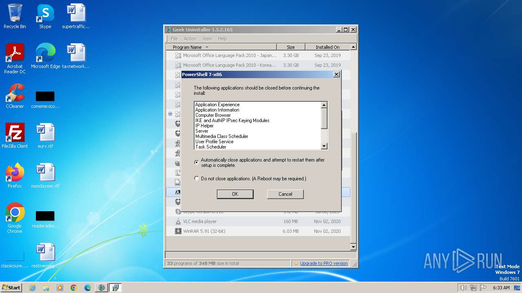Select IKE and AuthIP IPsec Keying Modules

click(232, 120)
